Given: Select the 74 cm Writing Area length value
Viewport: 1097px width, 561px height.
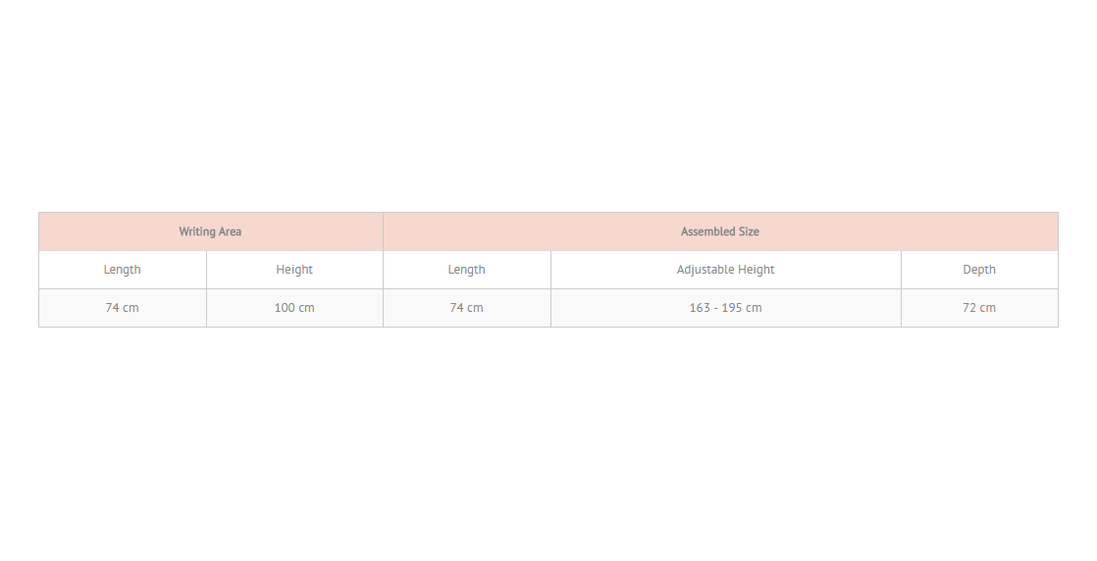Looking at the screenshot, I should point(123,308).
